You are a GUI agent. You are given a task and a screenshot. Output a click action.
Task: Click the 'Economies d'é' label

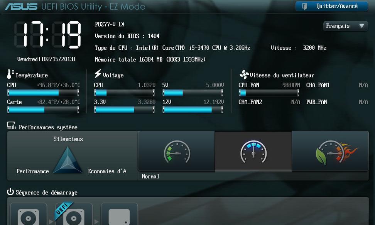(107, 171)
